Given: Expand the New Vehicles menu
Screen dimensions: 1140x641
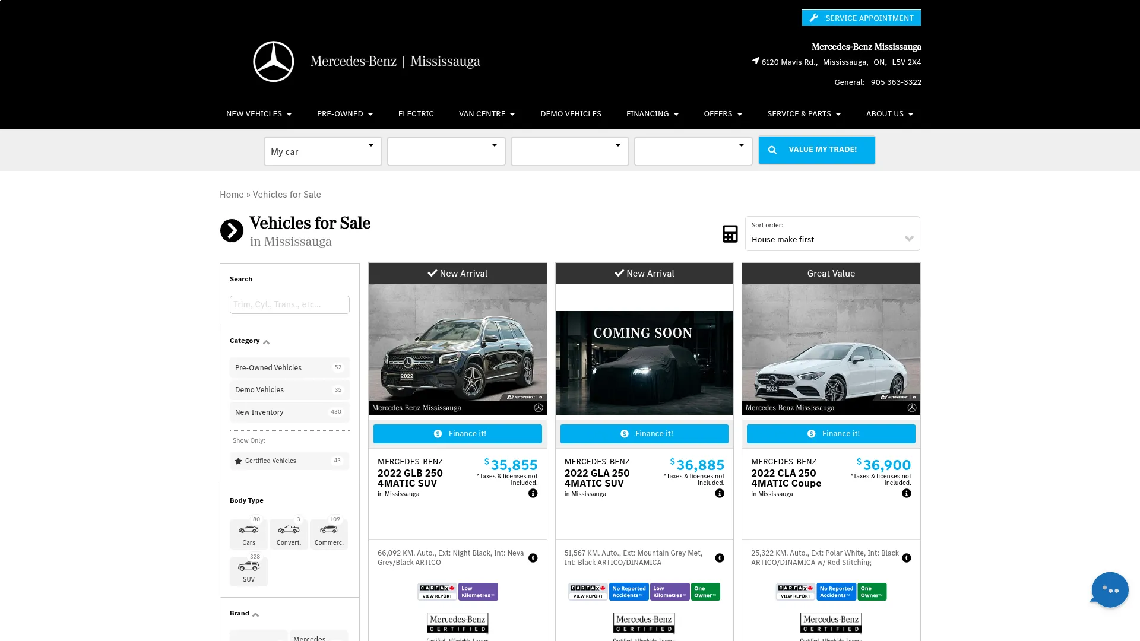Looking at the screenshot, I should tap(259, 114).
